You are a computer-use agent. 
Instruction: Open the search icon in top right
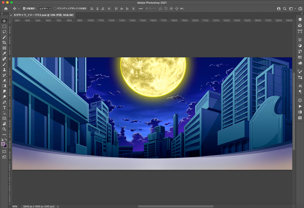[x=285, y=8]
